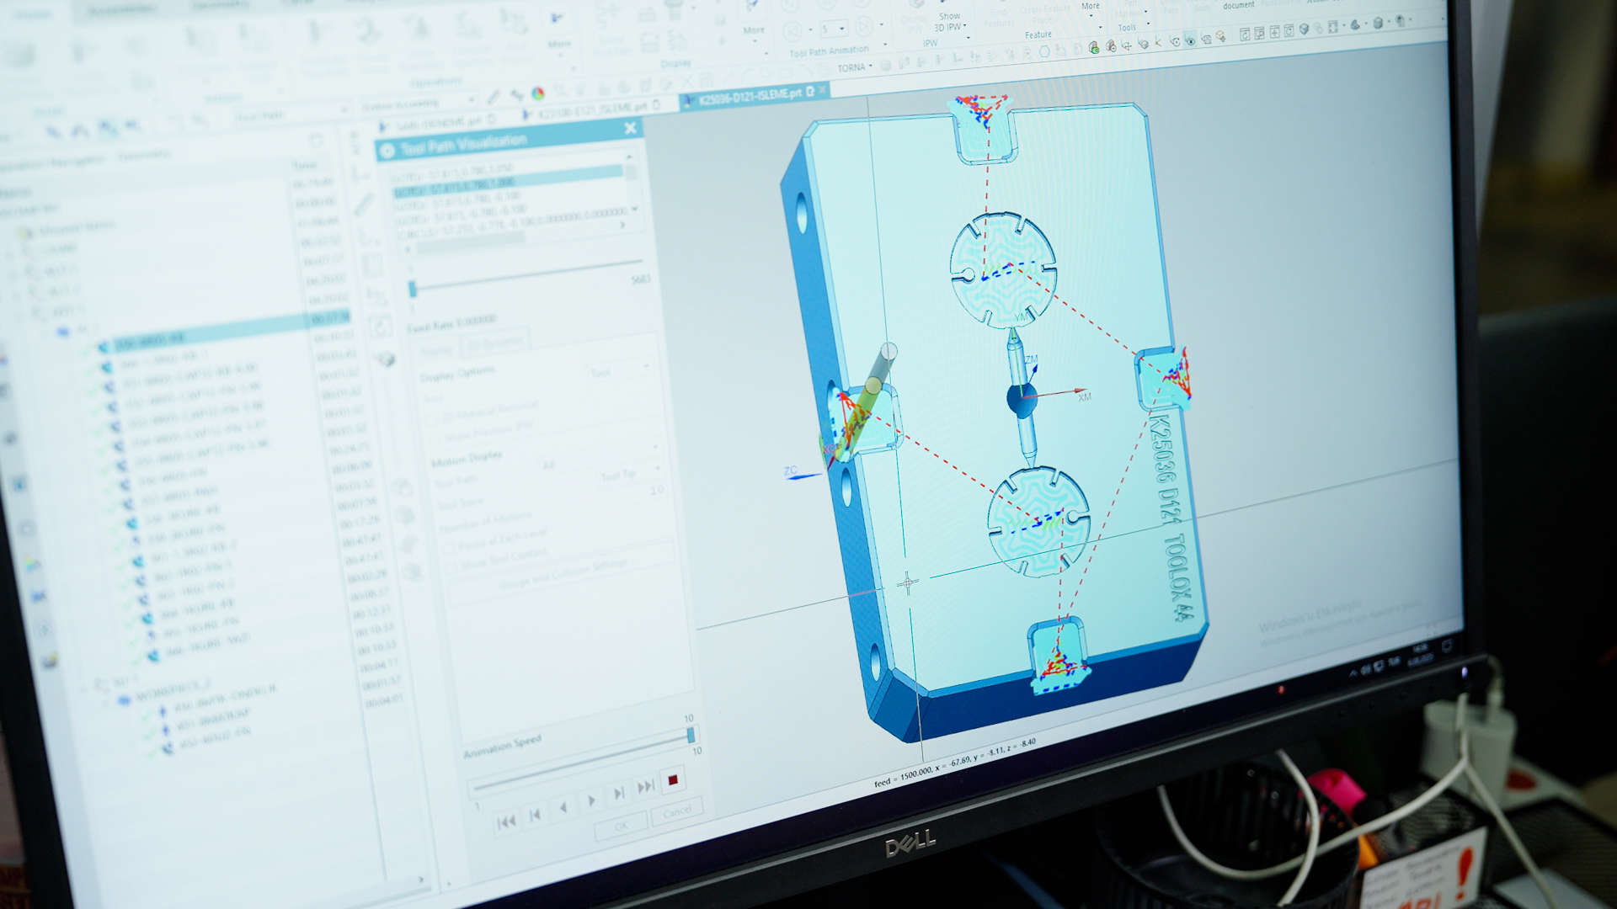The width and height of the screenshot is (1617, 909).
Task: Open the Windows taskbar clock
Action: click(x=1422, y=653)
